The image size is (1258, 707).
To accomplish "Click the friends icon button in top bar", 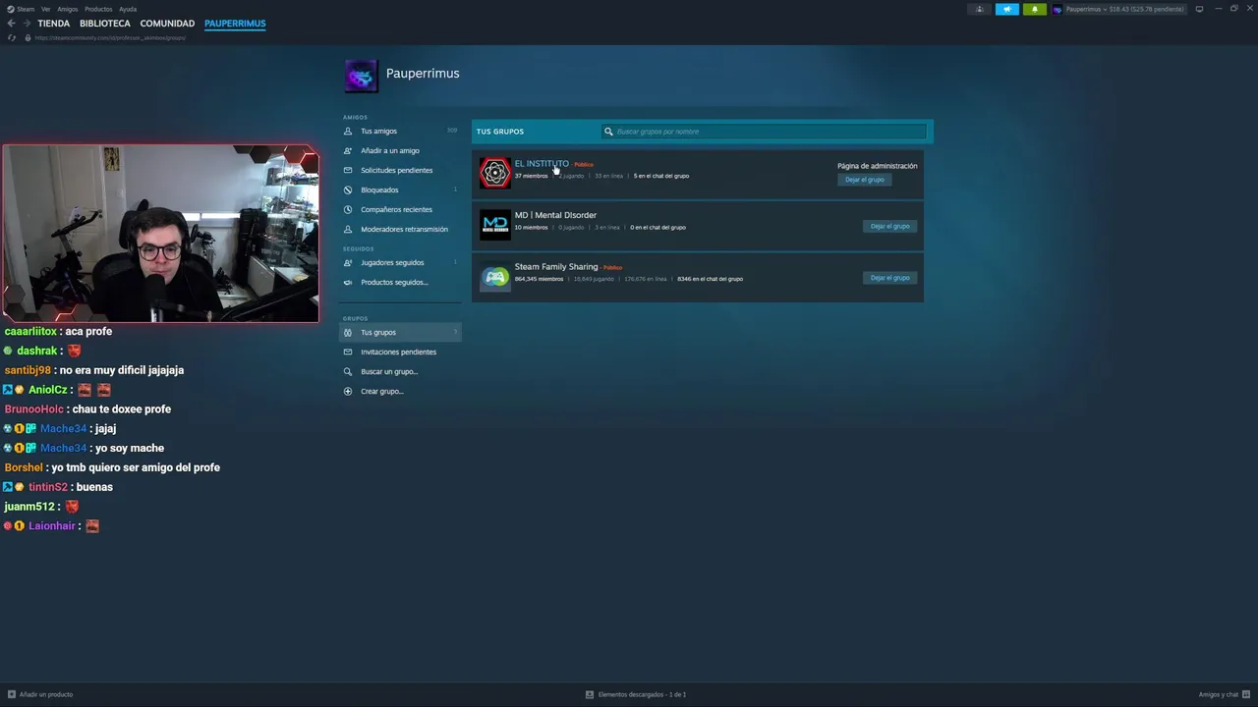I will [979, 9].
